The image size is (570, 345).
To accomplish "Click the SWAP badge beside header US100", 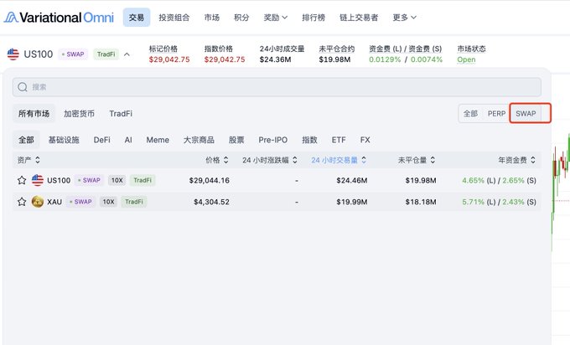I will (73, 54).
